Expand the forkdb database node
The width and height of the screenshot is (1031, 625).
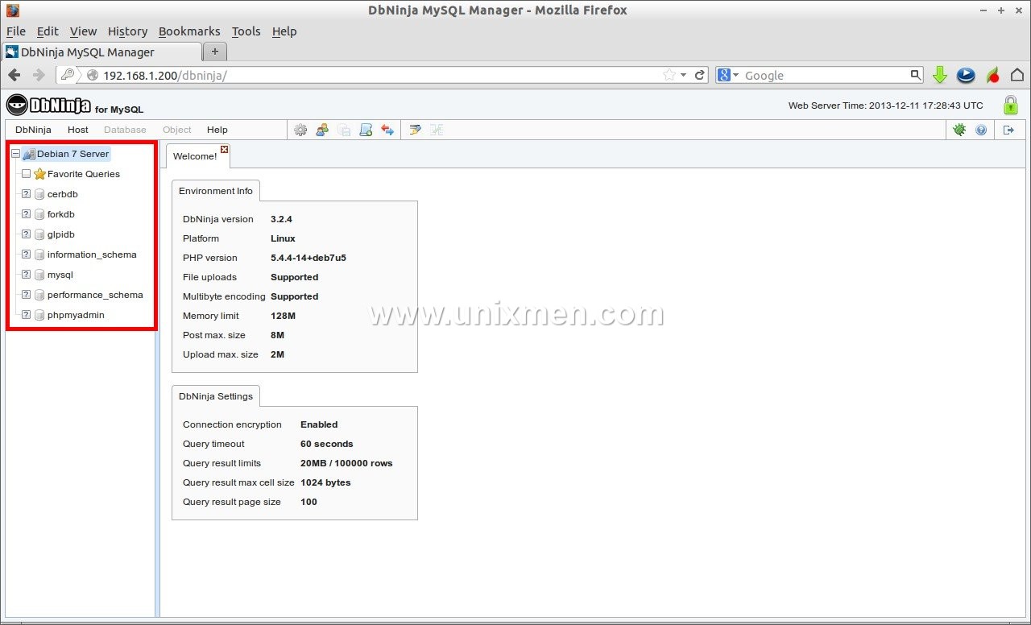[26, 214]
